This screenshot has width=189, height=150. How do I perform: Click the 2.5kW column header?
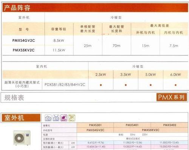click(101, 75)
